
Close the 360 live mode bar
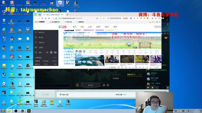coord(160,22)
